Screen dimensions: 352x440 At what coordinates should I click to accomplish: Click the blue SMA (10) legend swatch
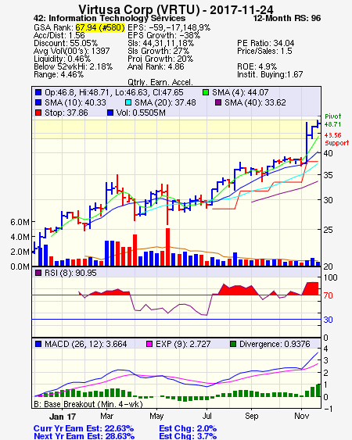point(38,102)
